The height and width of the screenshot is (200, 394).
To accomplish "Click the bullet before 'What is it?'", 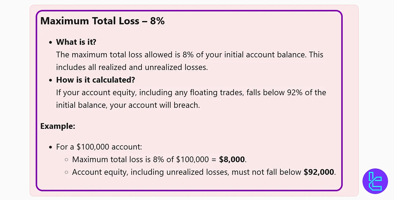I will tap(51, 42).
